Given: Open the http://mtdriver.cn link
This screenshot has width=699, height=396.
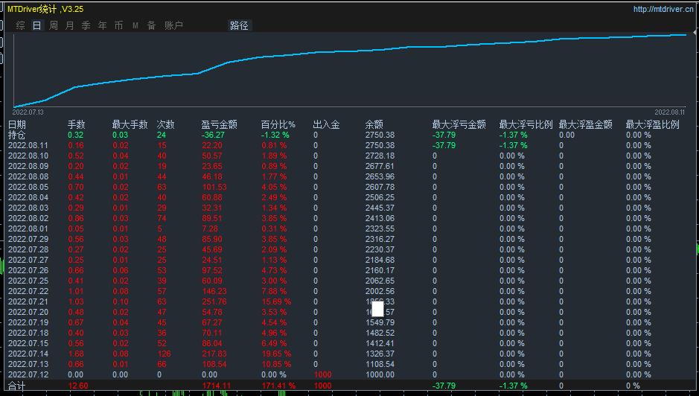Looking at the screenshot, I should pyautogui.click(x=663, y=9).
